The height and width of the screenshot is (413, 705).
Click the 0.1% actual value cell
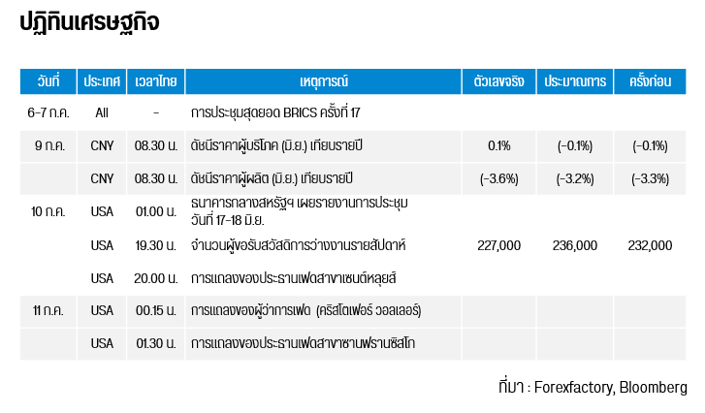click(499, 146)
